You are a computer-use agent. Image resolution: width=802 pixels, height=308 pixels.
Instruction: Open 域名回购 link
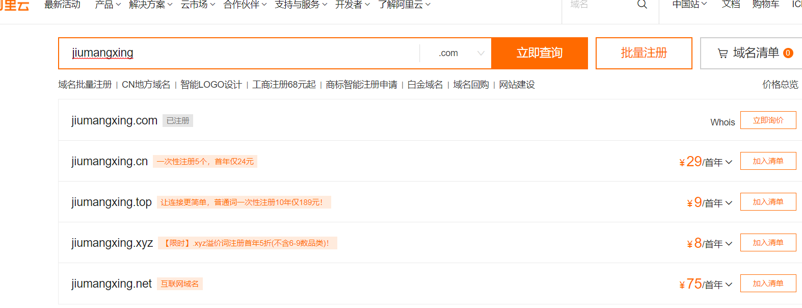(x=471, y=85)
